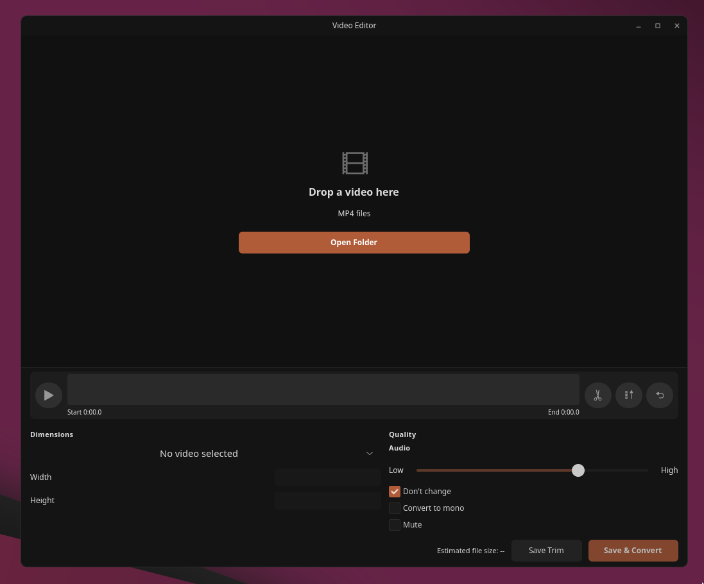Click the Low quality label
The width and height of the screenshot is (704, 584).
click(396, 470)
